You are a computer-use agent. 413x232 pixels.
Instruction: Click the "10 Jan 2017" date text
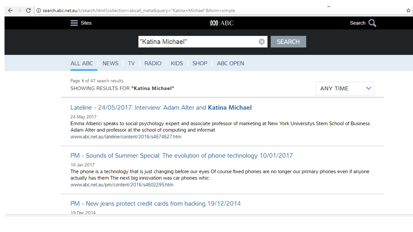click(x=83, y=165)
